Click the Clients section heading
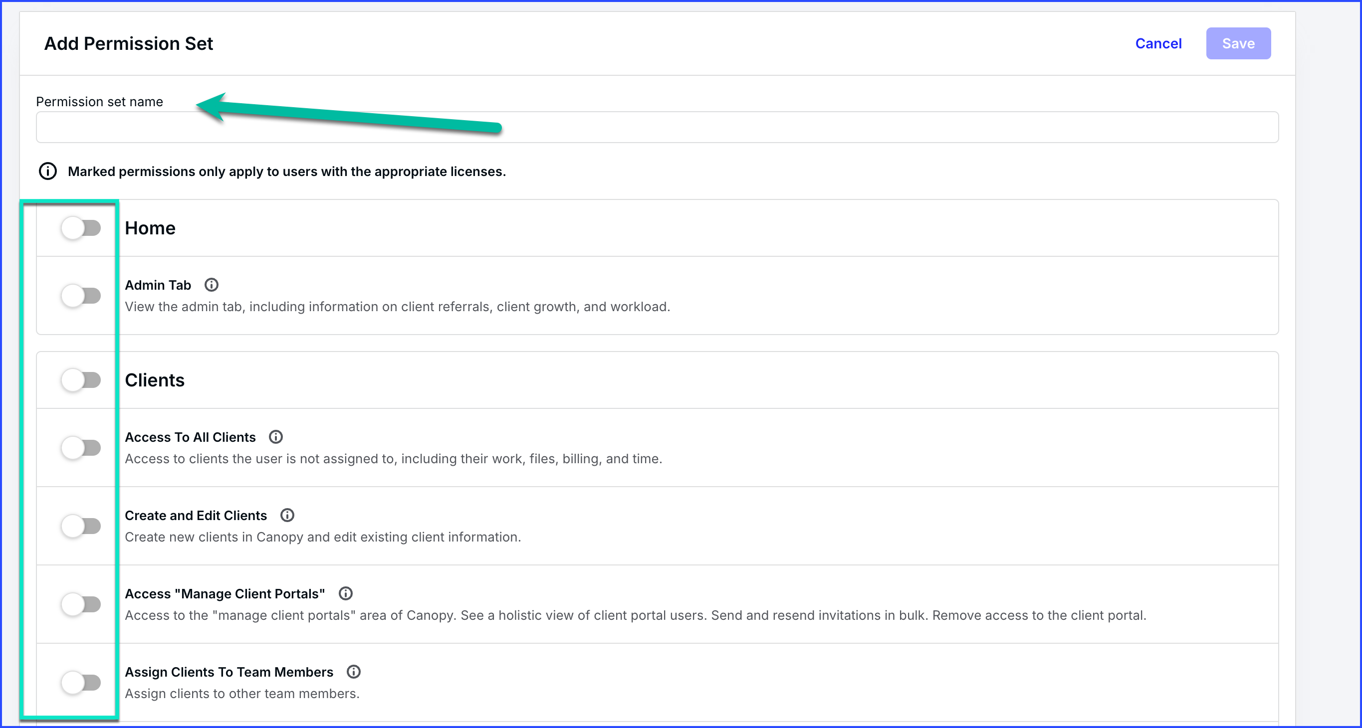This screenshot has height=728, width=1362. 154,380
